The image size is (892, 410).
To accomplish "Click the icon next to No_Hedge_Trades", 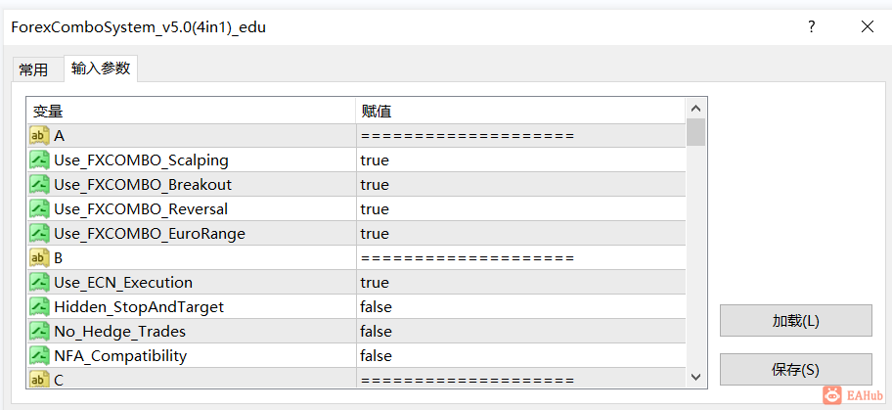I will point(39,332).
